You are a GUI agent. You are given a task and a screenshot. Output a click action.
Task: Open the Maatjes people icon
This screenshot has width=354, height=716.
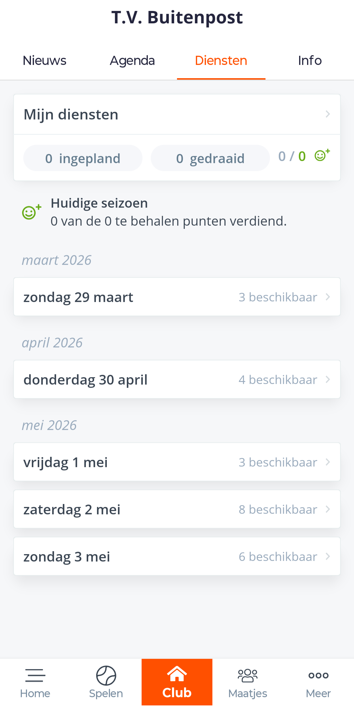[248, 676]
